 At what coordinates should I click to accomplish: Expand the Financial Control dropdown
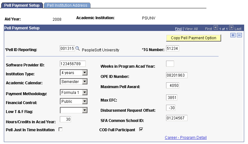(x=84, y=102)
